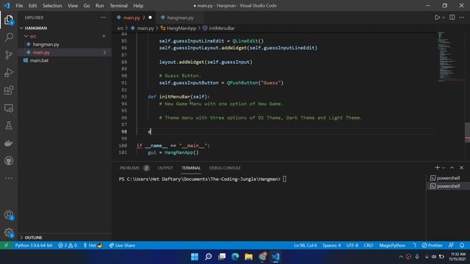Open the Testing flask icon
The width and height of the screenshot is (470, 264).
pos(9,125)
